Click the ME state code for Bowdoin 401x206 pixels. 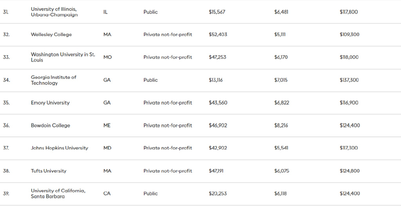[x=107, y=125]
